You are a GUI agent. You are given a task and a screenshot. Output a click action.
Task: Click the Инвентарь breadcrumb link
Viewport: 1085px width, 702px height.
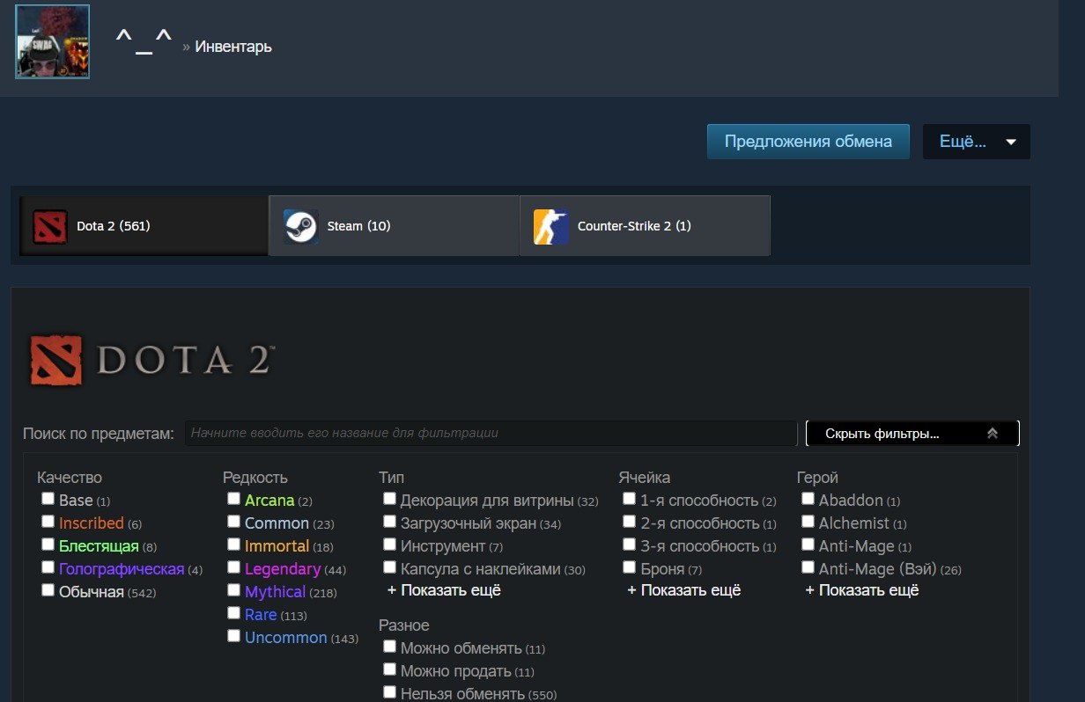tap(233, 47)
